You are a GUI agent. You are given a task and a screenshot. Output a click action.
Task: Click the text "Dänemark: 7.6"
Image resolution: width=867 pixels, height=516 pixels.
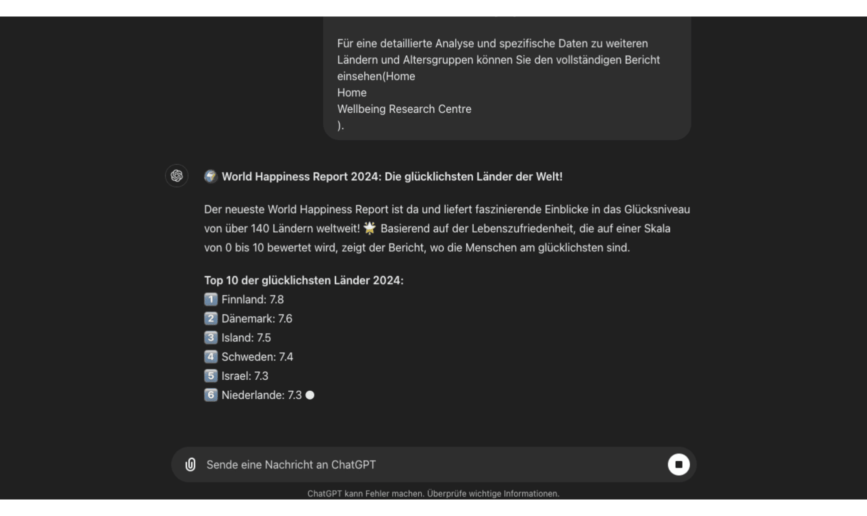pyautogui.click(x=257, y=318)
